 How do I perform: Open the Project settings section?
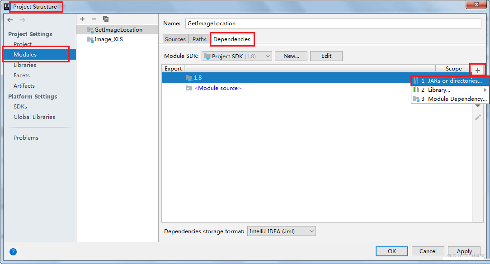23,44
